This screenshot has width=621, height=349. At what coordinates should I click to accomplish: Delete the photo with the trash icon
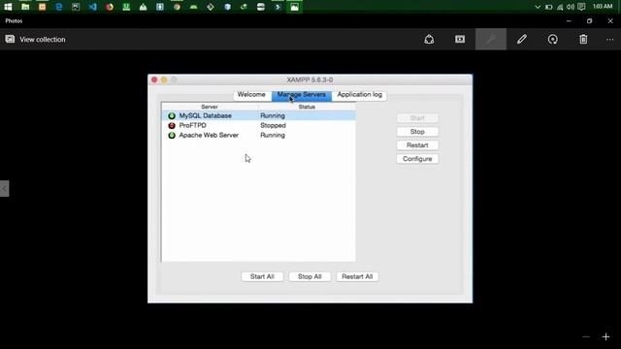(x=583, y=39)
